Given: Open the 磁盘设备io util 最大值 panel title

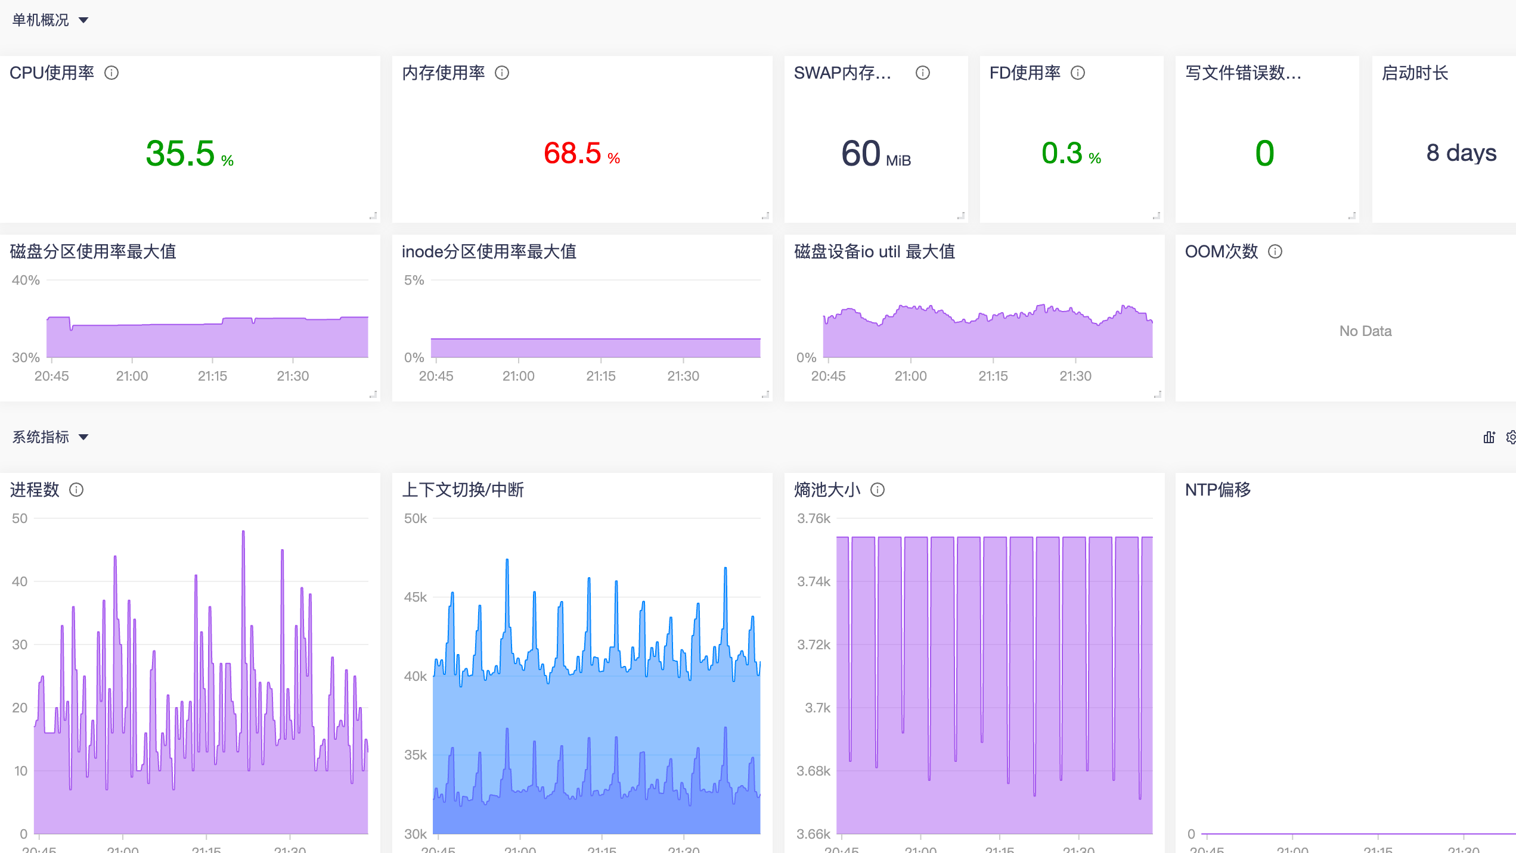Looking at the screenshot, I should click(875, 251).
